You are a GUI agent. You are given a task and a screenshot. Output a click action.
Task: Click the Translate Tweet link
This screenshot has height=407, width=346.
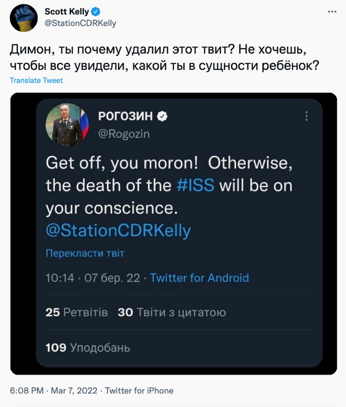36,81
